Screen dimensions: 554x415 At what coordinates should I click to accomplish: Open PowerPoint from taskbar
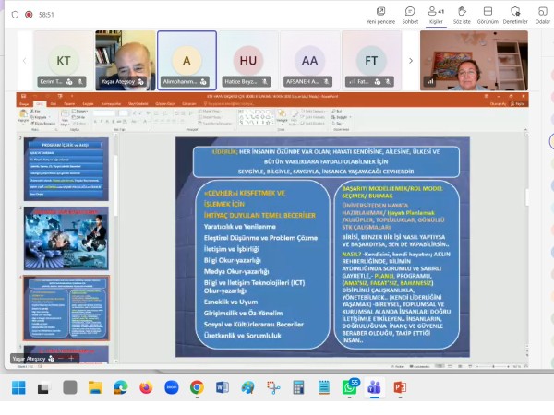click(400, 388)
